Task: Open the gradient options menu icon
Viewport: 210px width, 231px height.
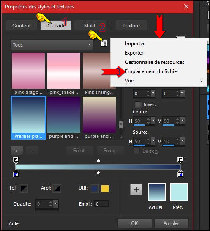Action: [x=104, y=43]
